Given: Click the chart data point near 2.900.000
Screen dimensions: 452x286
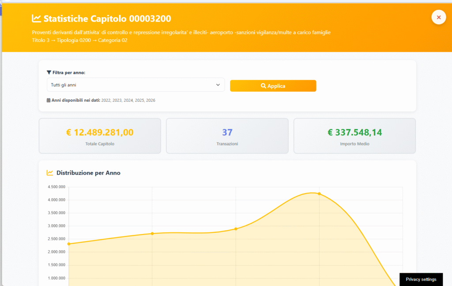Looking at the screenshot, I should (236, 229).
